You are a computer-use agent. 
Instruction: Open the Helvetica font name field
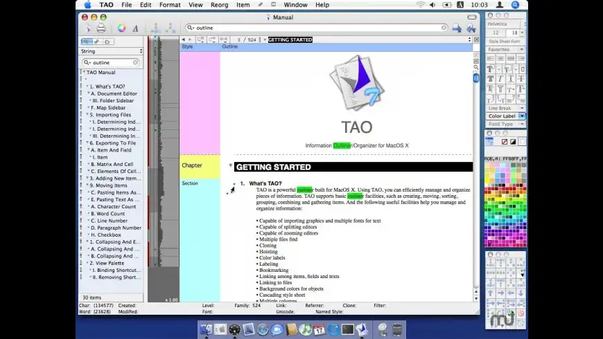click(505, 24)
